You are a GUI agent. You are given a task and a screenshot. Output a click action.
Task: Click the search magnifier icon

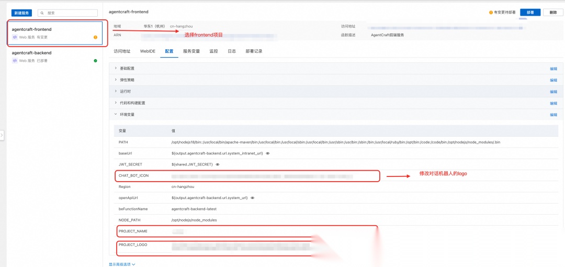(x=42, y=13)
